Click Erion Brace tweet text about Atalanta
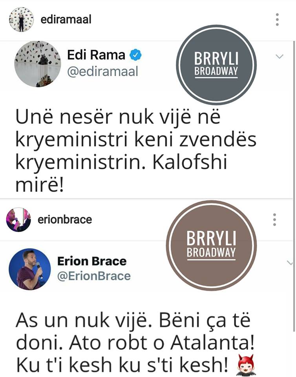 tap(135, 343)
